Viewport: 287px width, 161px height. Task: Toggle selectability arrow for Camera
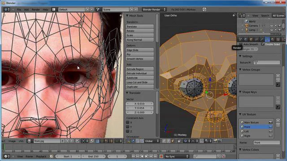coord(276,26)
